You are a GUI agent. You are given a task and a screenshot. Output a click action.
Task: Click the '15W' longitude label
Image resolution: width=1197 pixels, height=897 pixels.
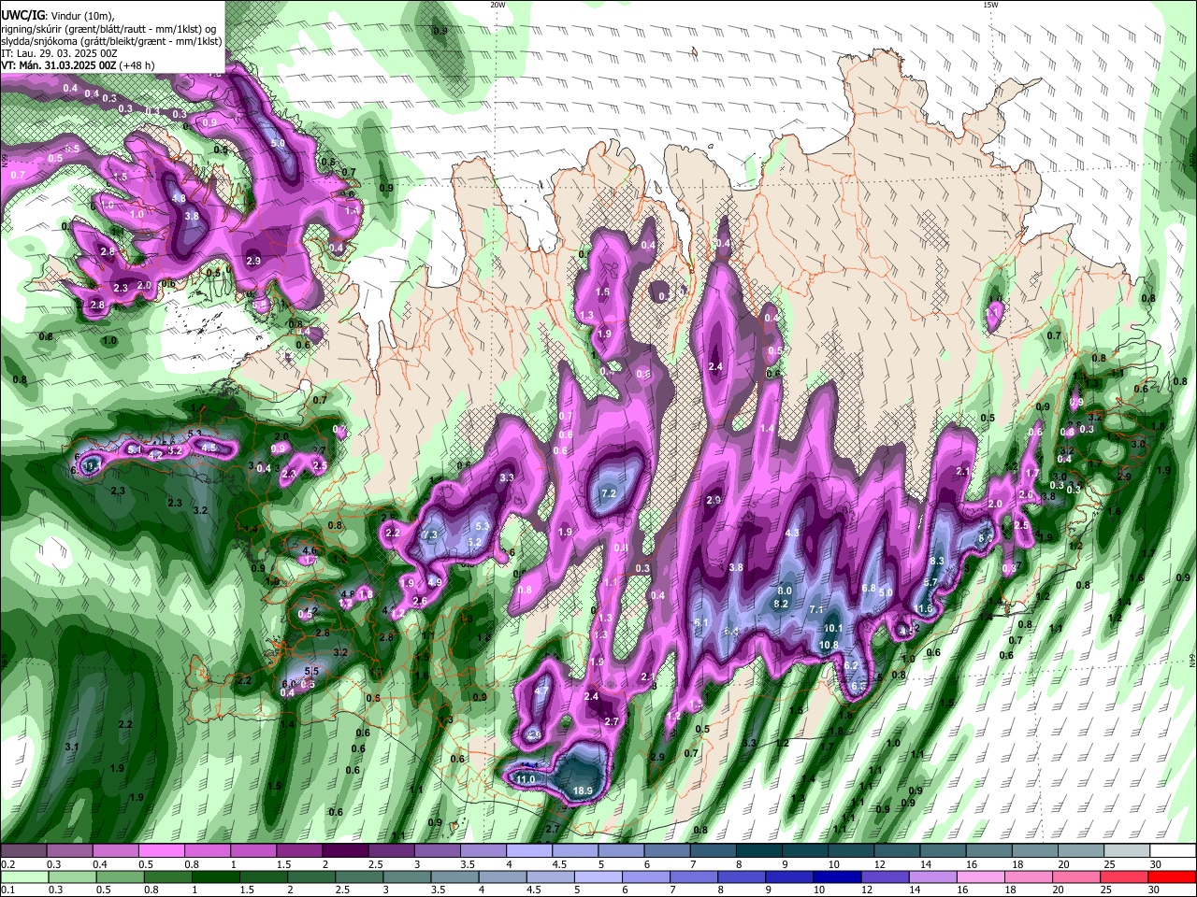pyautogui.click(x=989, y=5)
